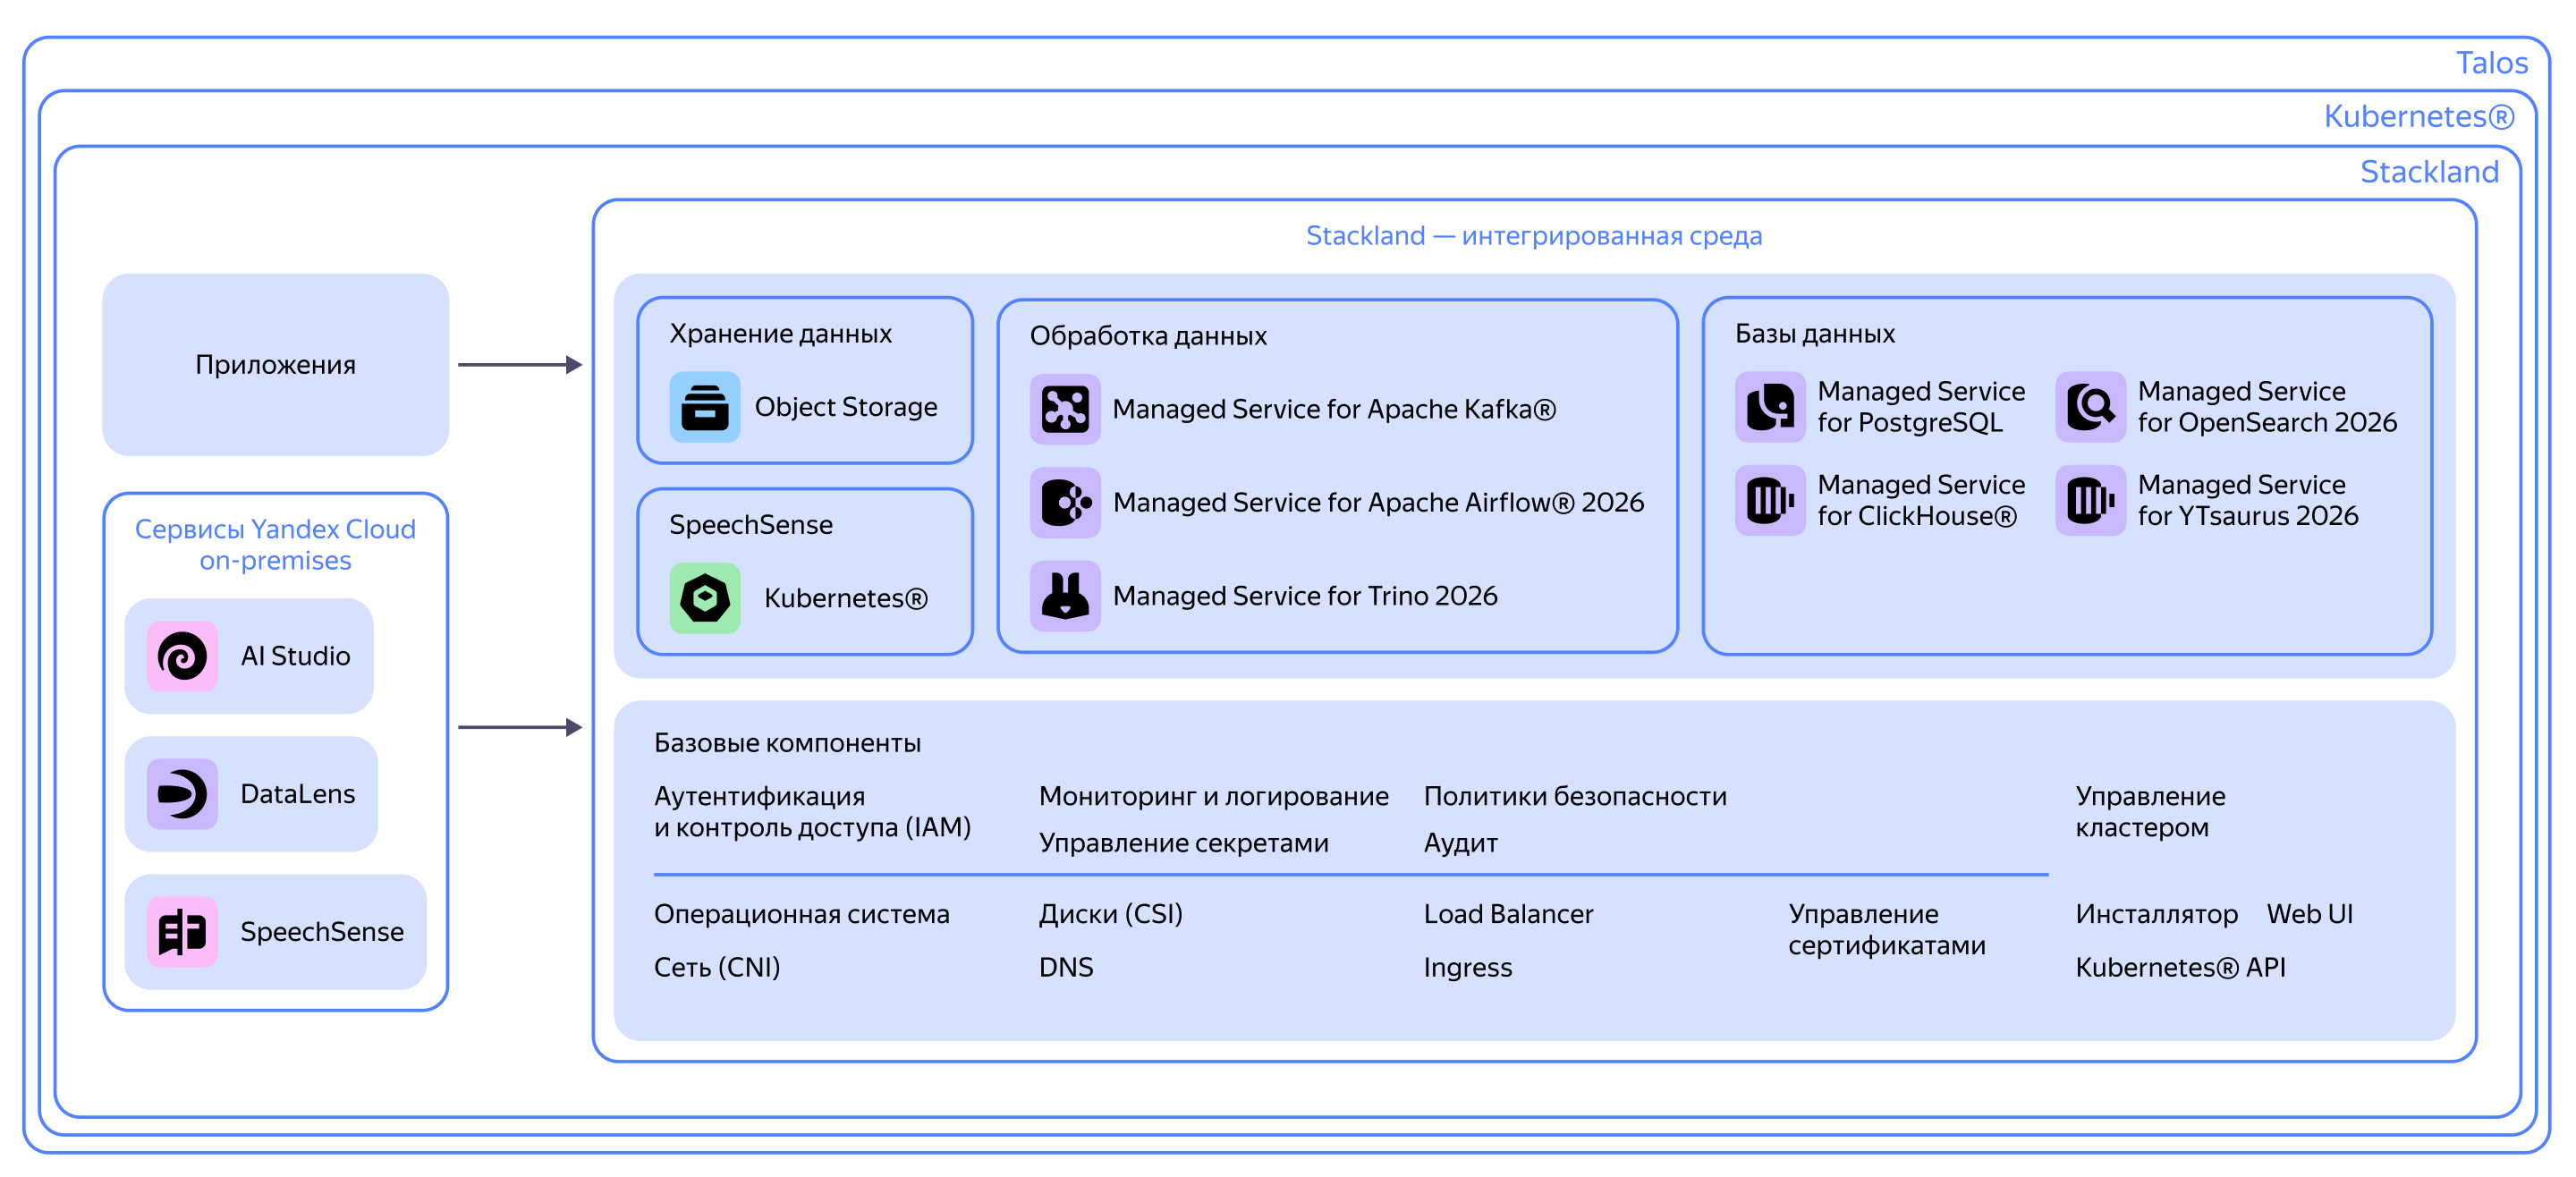Click the DataLens icon

[182, 794]
